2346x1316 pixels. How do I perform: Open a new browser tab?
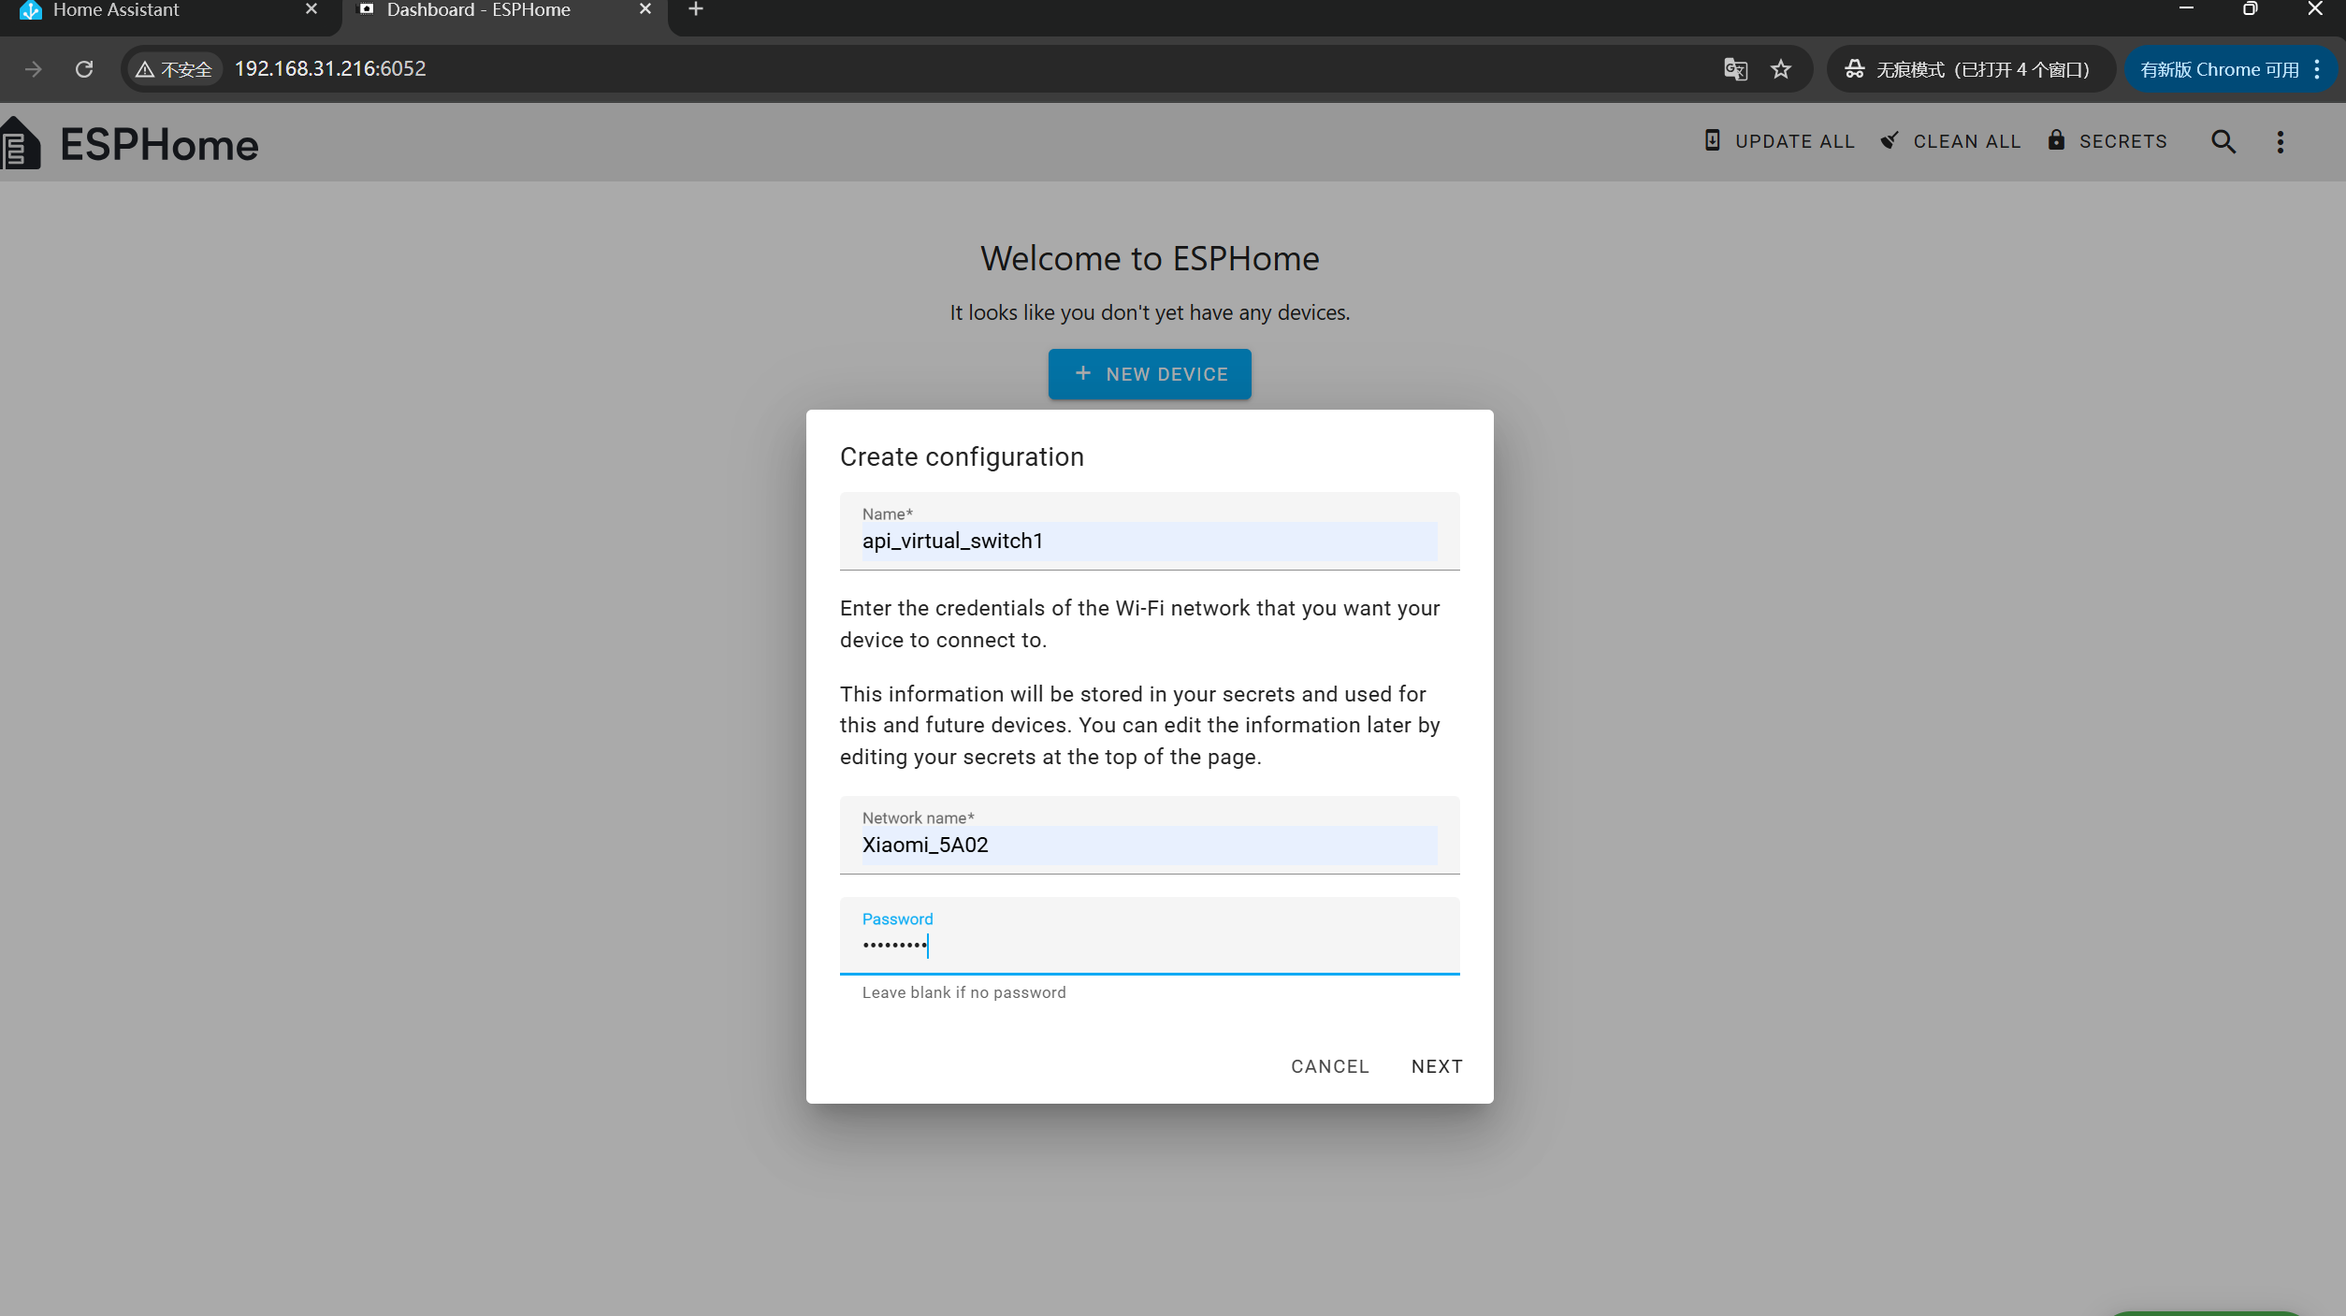695,10
